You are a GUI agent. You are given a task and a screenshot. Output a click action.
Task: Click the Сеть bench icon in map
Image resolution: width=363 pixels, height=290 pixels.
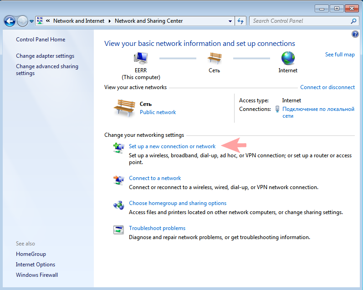(x=215, y=58)
